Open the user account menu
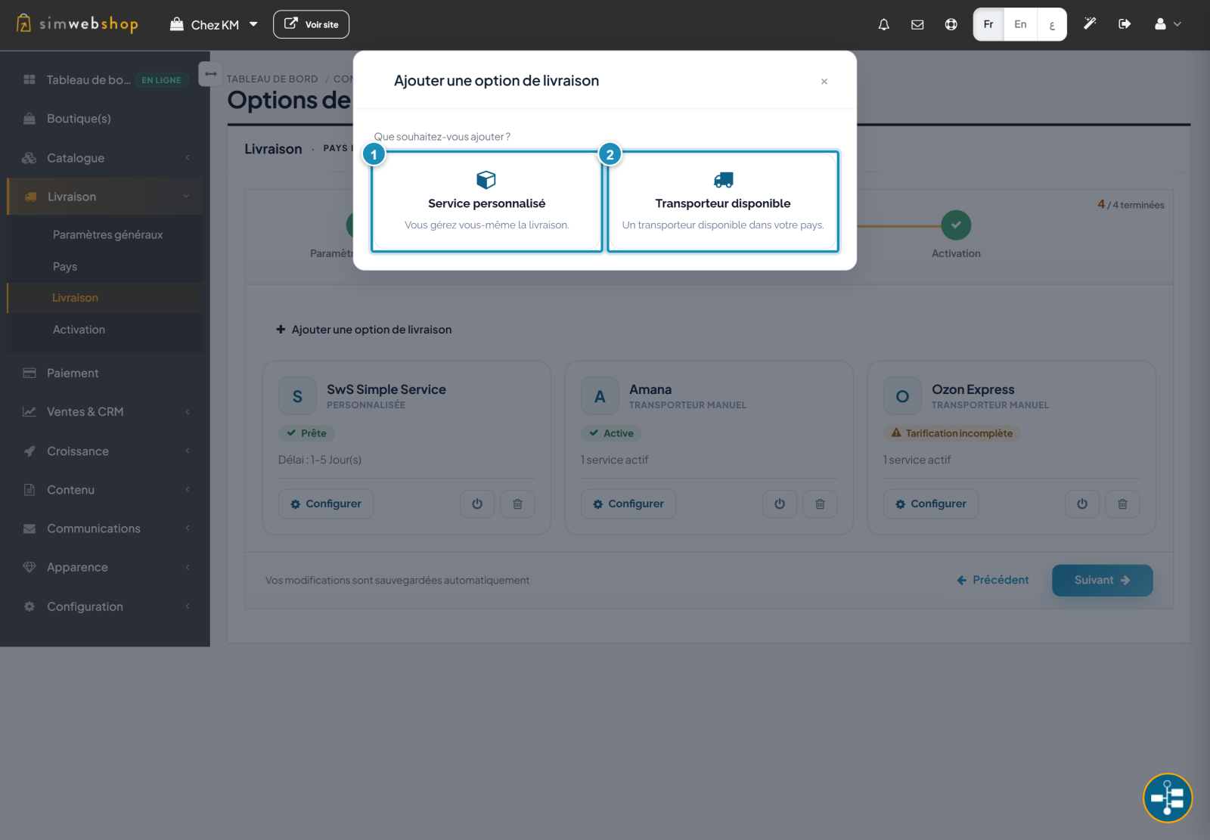Image resolution: width=1210 pixels, height=840 pixels. tap(1167, 24)
